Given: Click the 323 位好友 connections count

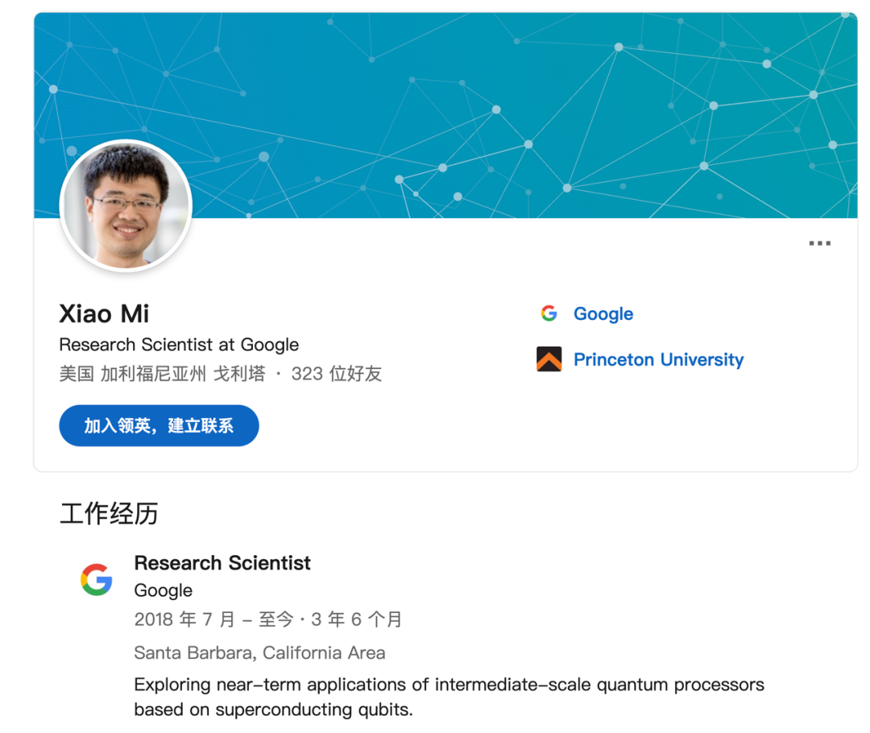Looking at the screenshot, I should (337, 374).
